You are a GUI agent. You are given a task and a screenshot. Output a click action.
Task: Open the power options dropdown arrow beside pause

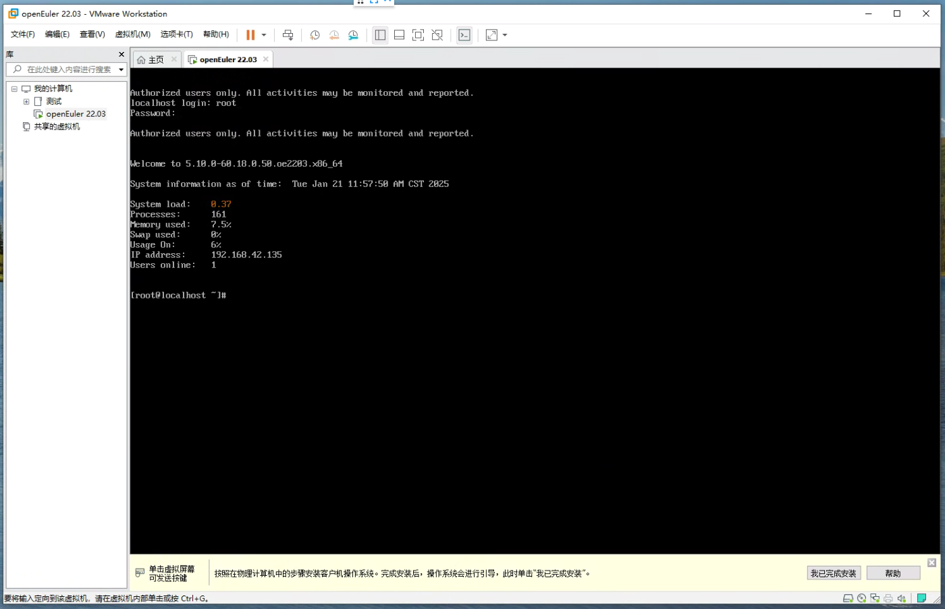click(x=264, y=35)
